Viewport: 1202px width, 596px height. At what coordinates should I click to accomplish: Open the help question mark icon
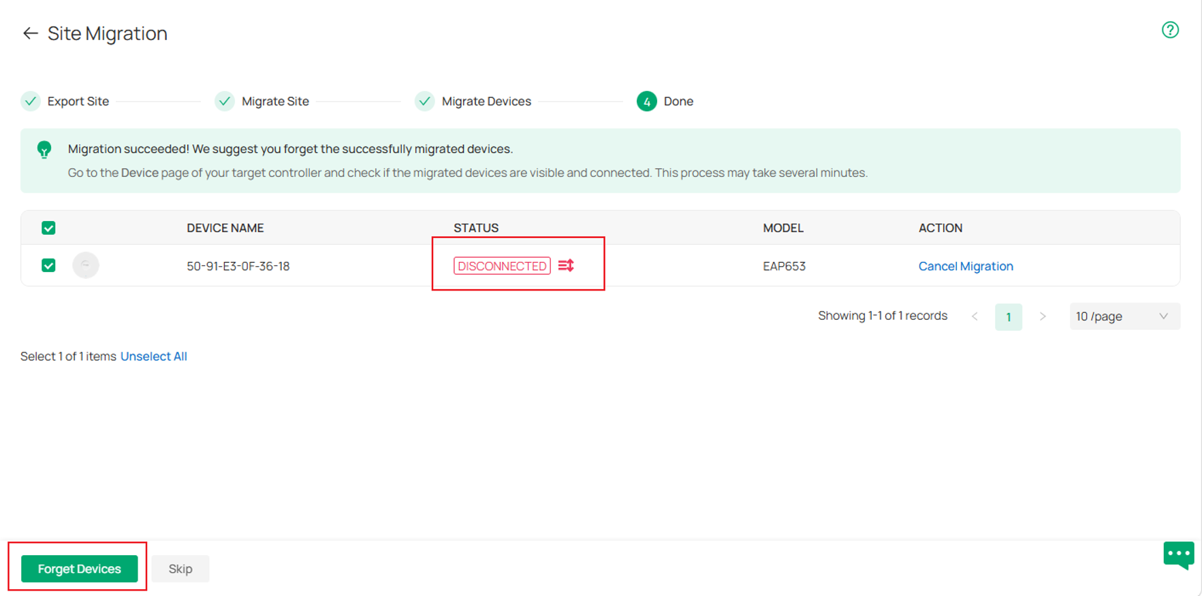tap(1170, 30)
